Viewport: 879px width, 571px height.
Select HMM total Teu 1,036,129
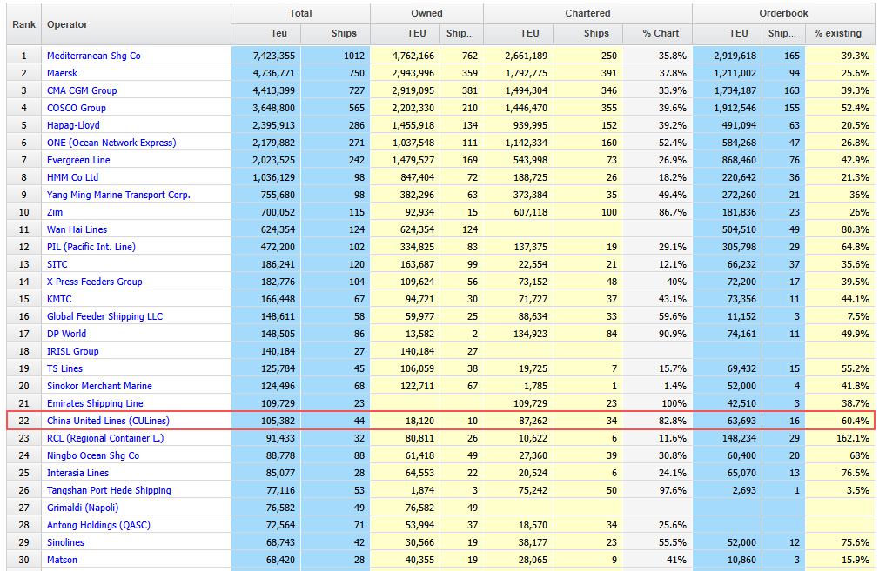click(273, 177)
